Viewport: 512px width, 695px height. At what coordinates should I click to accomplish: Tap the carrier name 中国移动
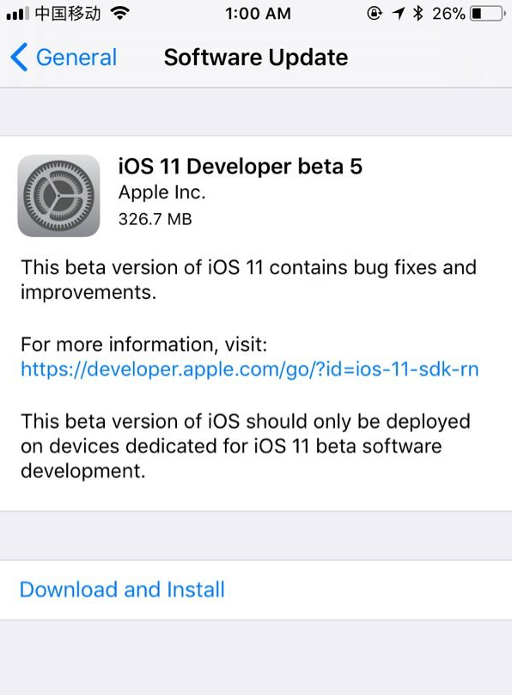point(68,14)
